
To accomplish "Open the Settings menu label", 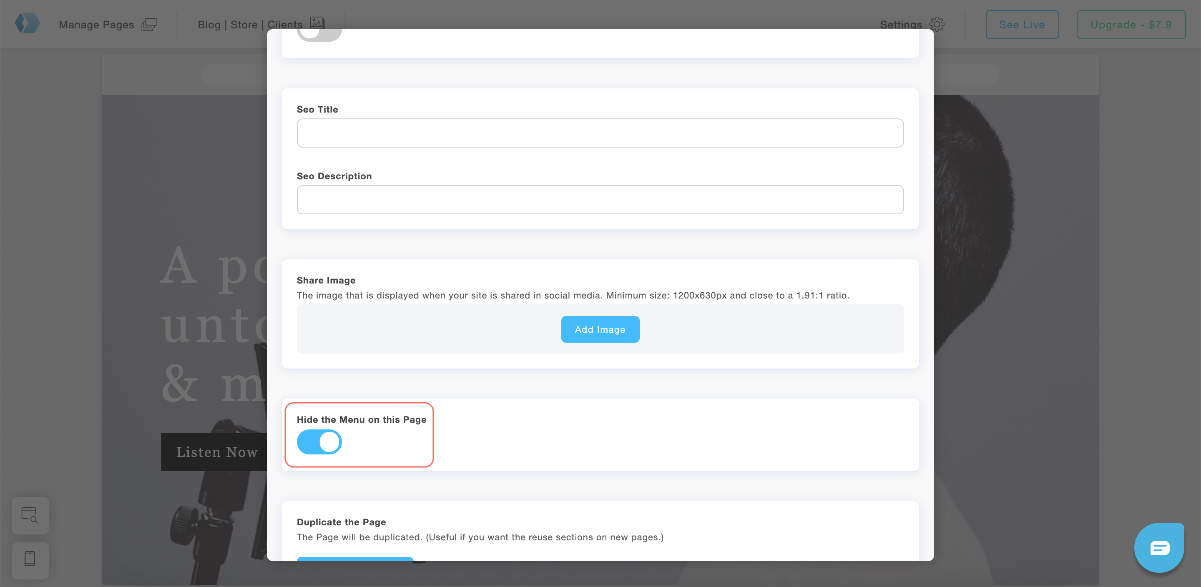I will click(x=901, y=25).
